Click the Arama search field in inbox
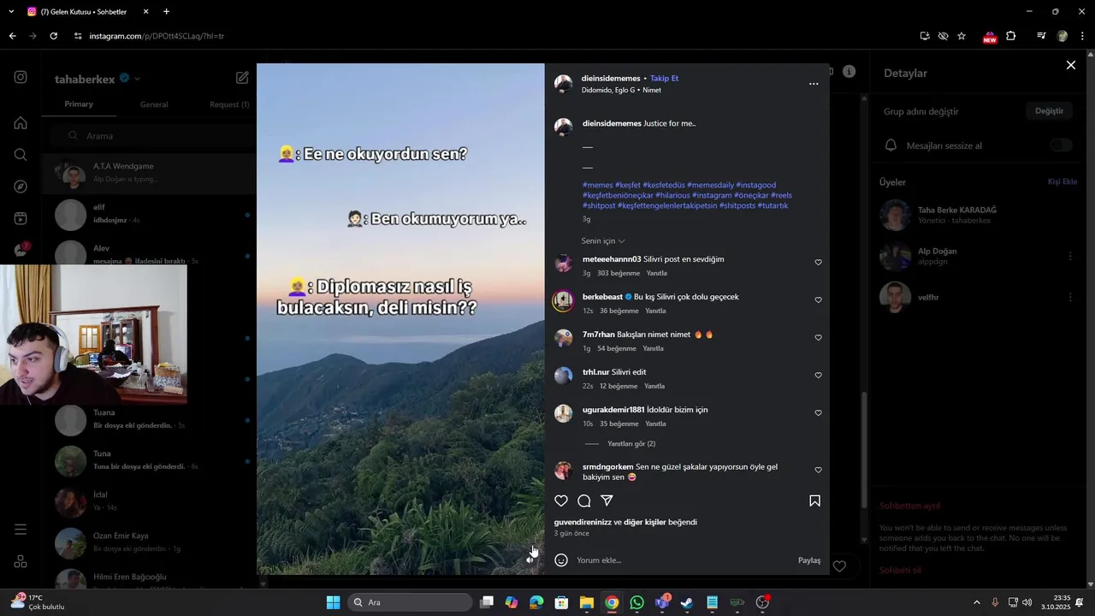Image resolution: width=1095 pixels, height=616 pixels. point(151,136)
